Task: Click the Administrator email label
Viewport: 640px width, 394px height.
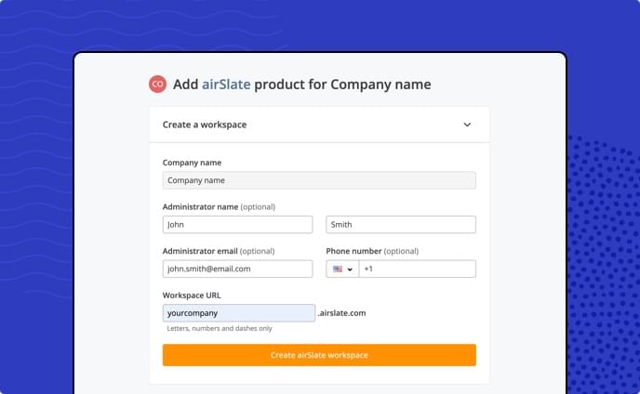Action: click(x=200, y=251)
